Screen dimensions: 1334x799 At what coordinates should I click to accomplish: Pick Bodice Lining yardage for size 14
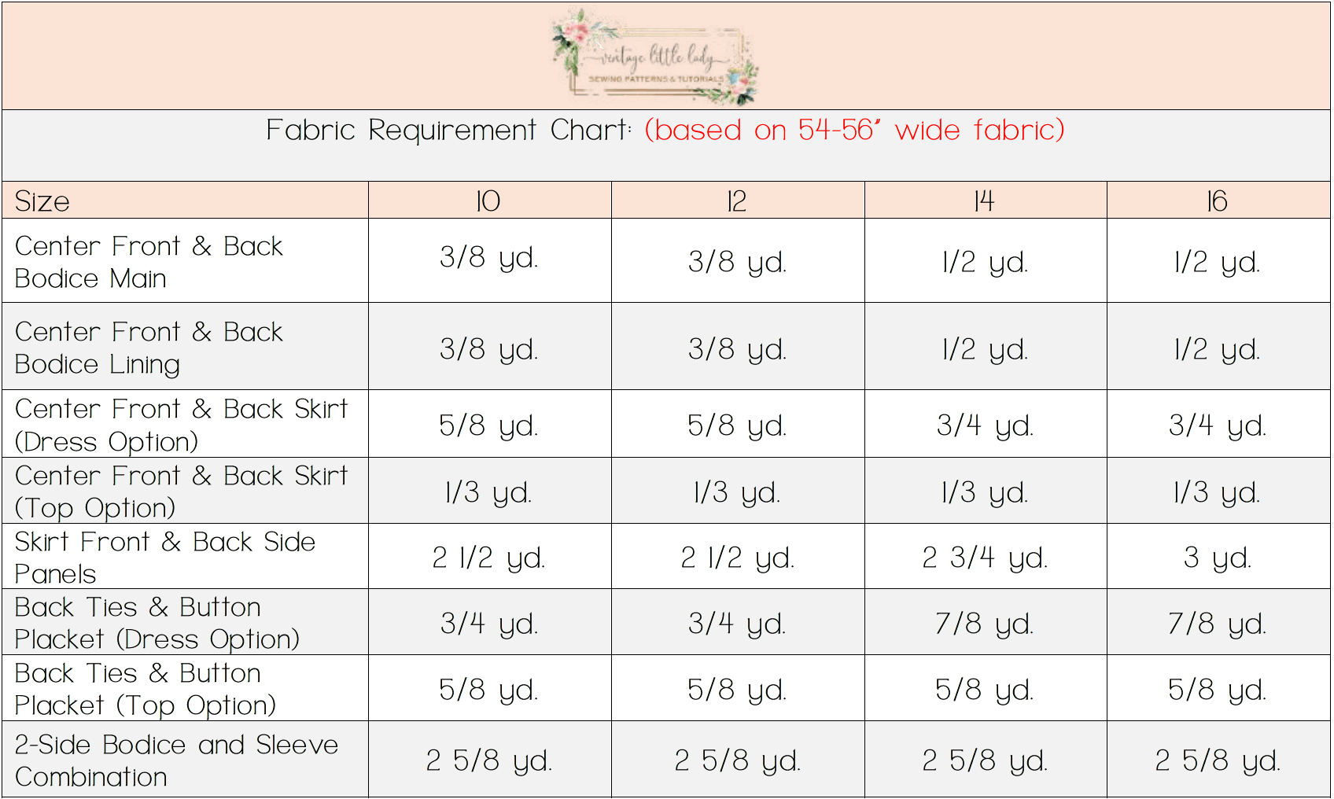pos(985,349)
